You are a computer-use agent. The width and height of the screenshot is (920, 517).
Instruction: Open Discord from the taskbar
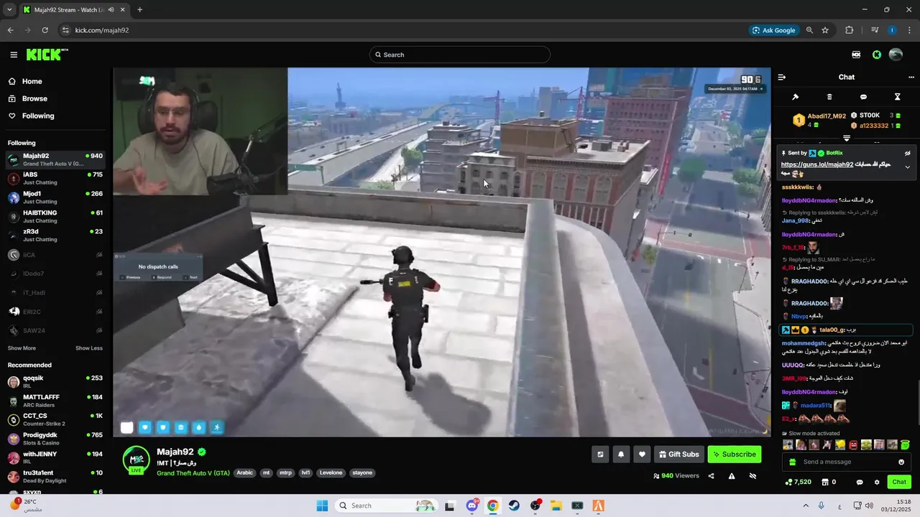click(x=471, y=506)
